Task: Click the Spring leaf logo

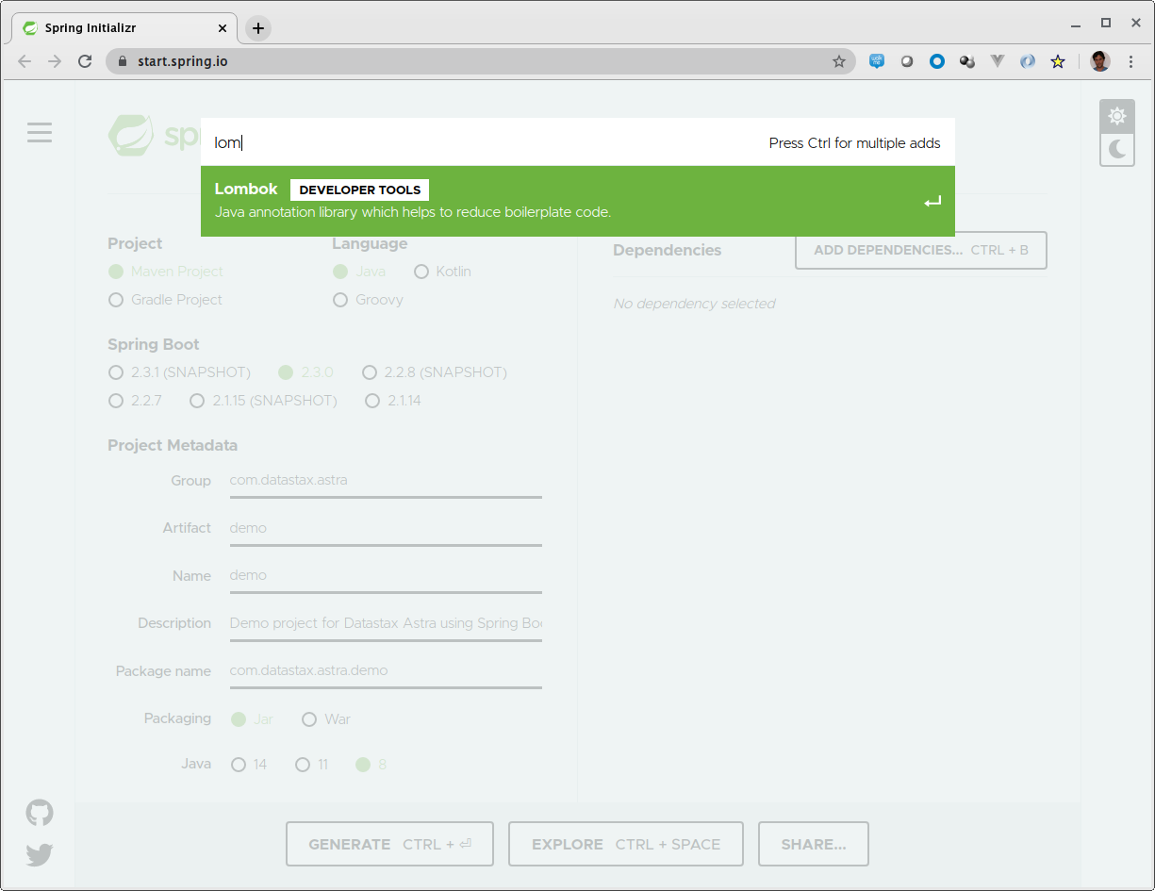Action: coord(130,135)
